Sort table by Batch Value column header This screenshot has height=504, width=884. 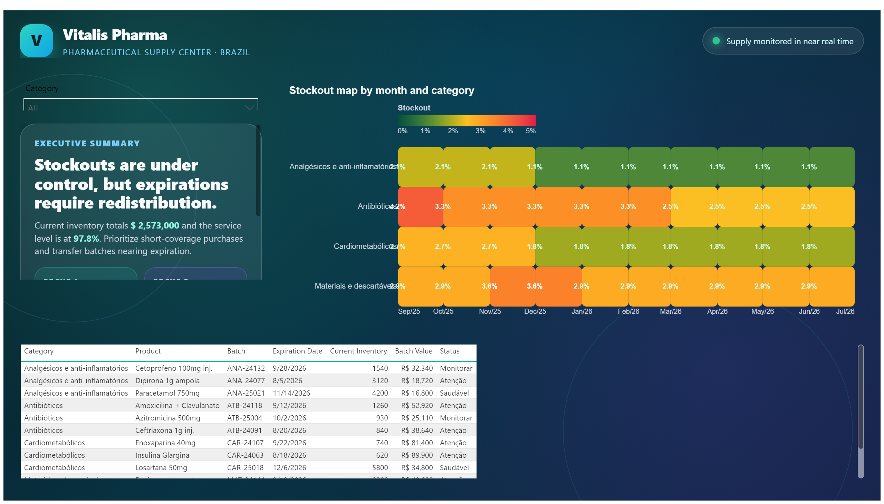coord(413,351)
